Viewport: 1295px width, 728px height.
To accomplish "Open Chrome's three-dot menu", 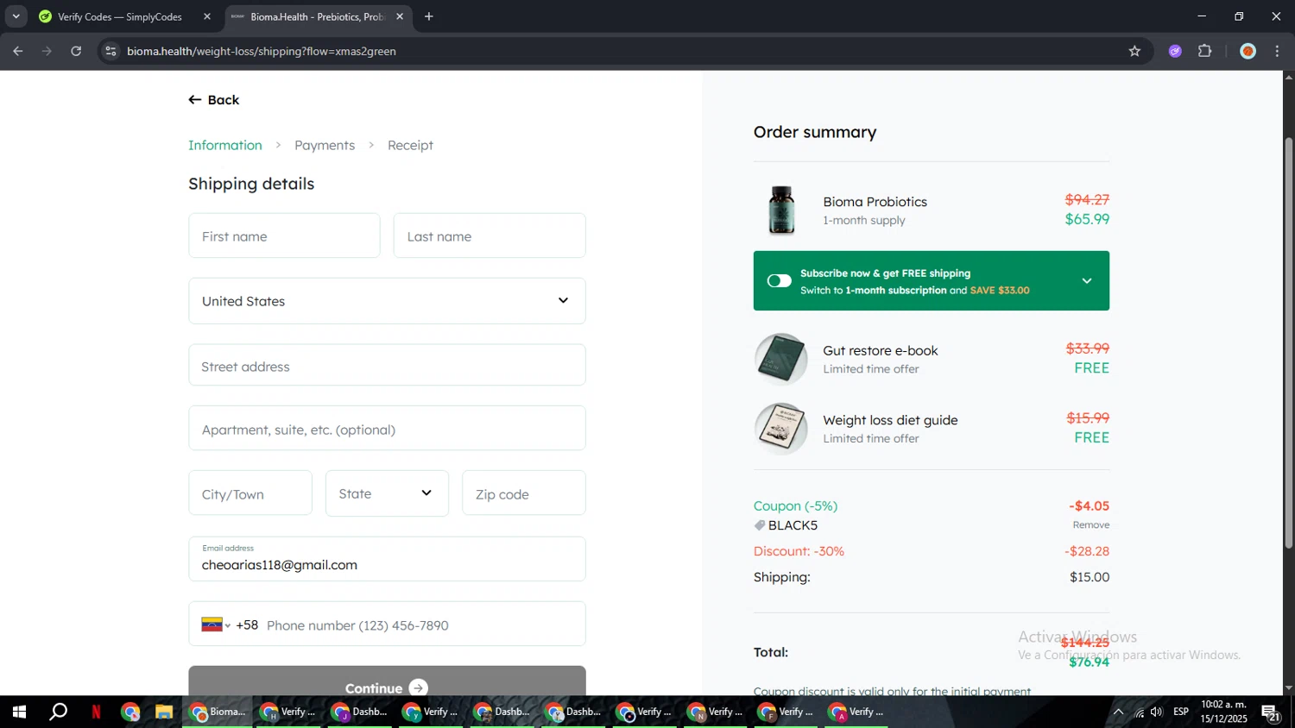I will point(1277,51).
